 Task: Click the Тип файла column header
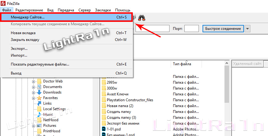coord(186,64)
